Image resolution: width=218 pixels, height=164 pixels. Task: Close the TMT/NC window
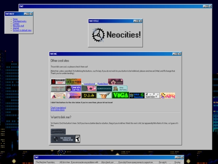[x=180, y=54]
